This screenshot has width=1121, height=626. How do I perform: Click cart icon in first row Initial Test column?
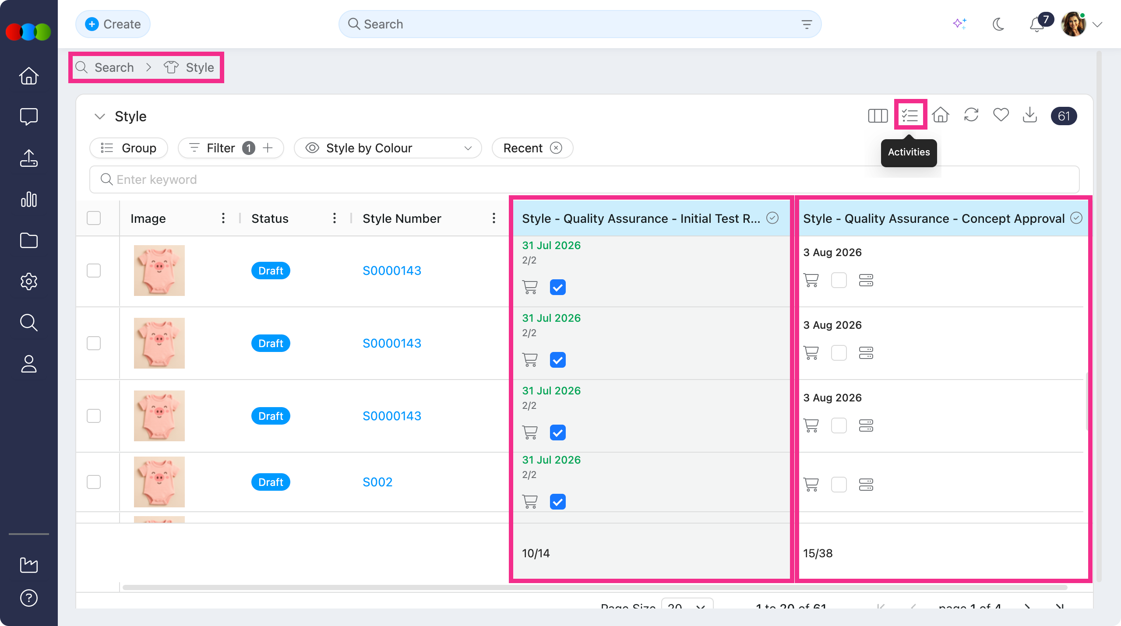[x=530, y=287]
